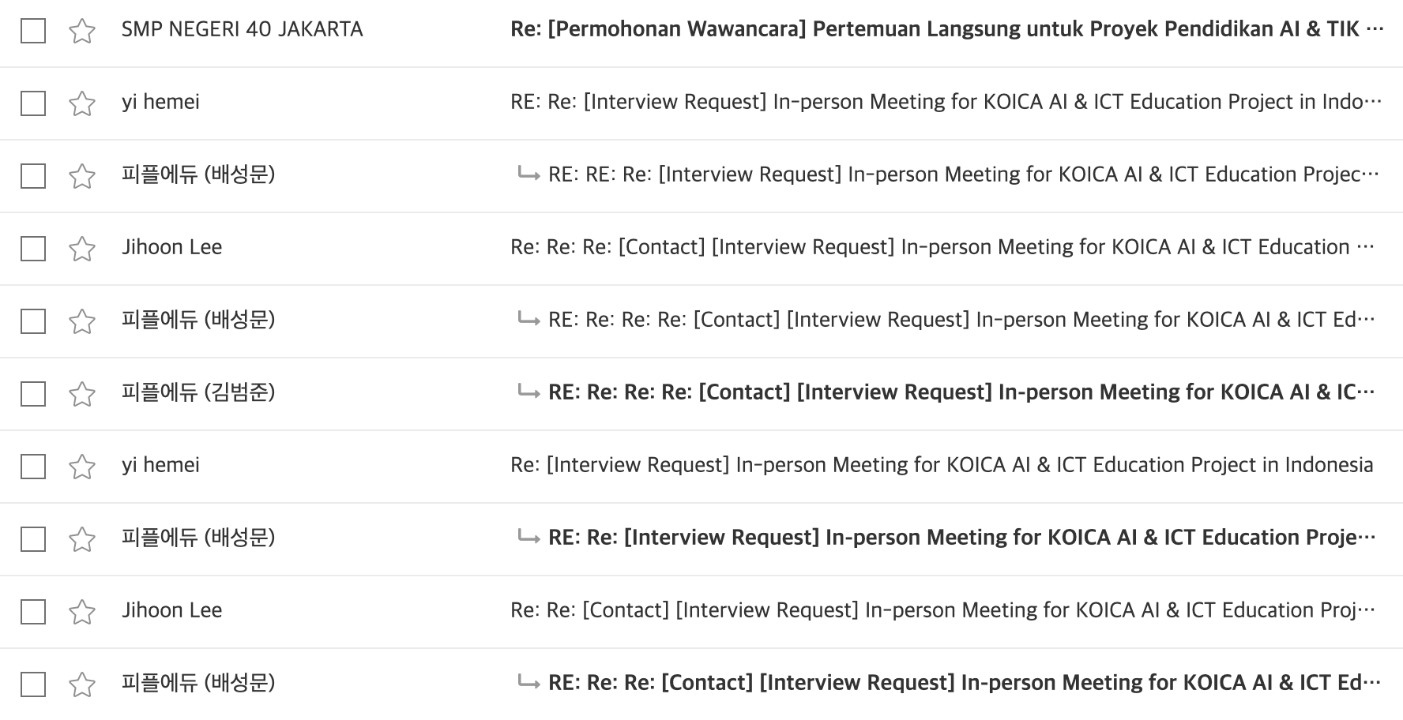The image size is (1403, 720).
Task: Click reply arrow icon on last email row
Action: click(x=528, y=682)
